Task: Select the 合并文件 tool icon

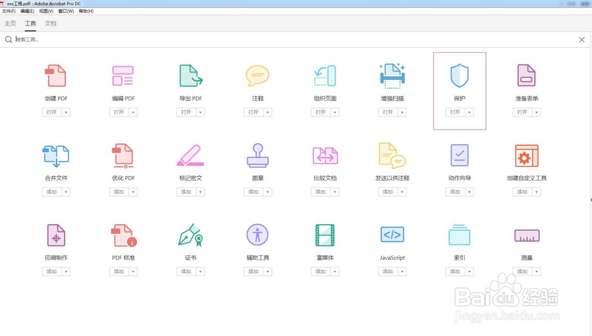Action: coord(56,156)
